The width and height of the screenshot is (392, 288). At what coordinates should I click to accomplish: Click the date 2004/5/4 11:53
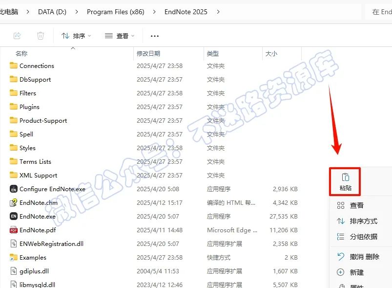point(158,271)
